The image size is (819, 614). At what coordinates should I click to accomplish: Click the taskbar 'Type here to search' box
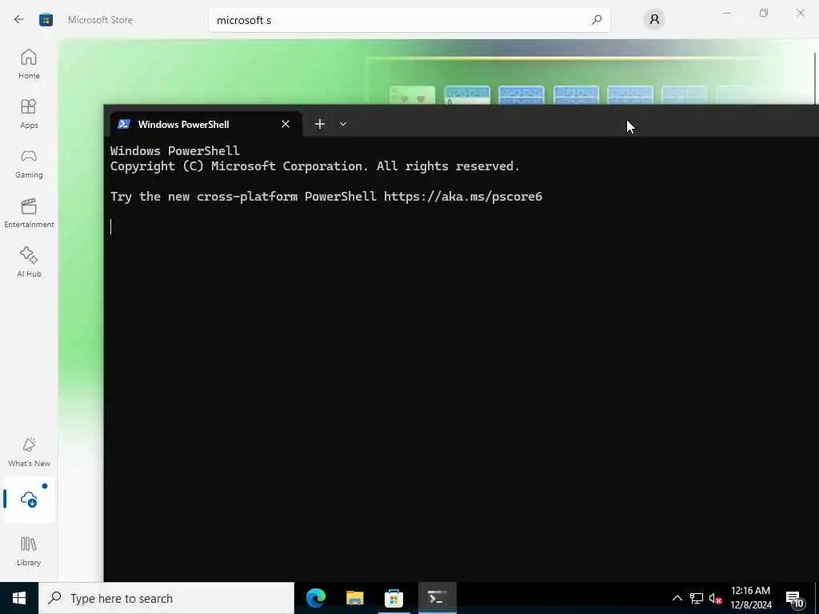pos(166,598)
